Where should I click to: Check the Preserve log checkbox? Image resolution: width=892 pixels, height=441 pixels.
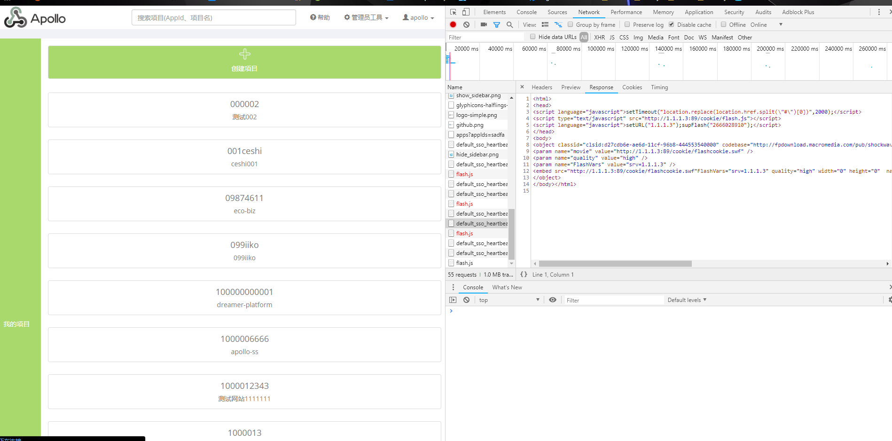tap(627, 24)
